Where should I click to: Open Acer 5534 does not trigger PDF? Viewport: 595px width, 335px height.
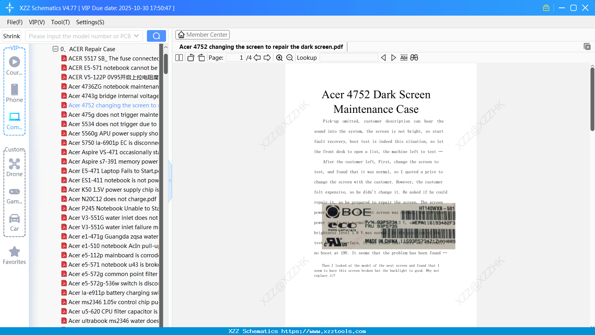coord(110,124)
